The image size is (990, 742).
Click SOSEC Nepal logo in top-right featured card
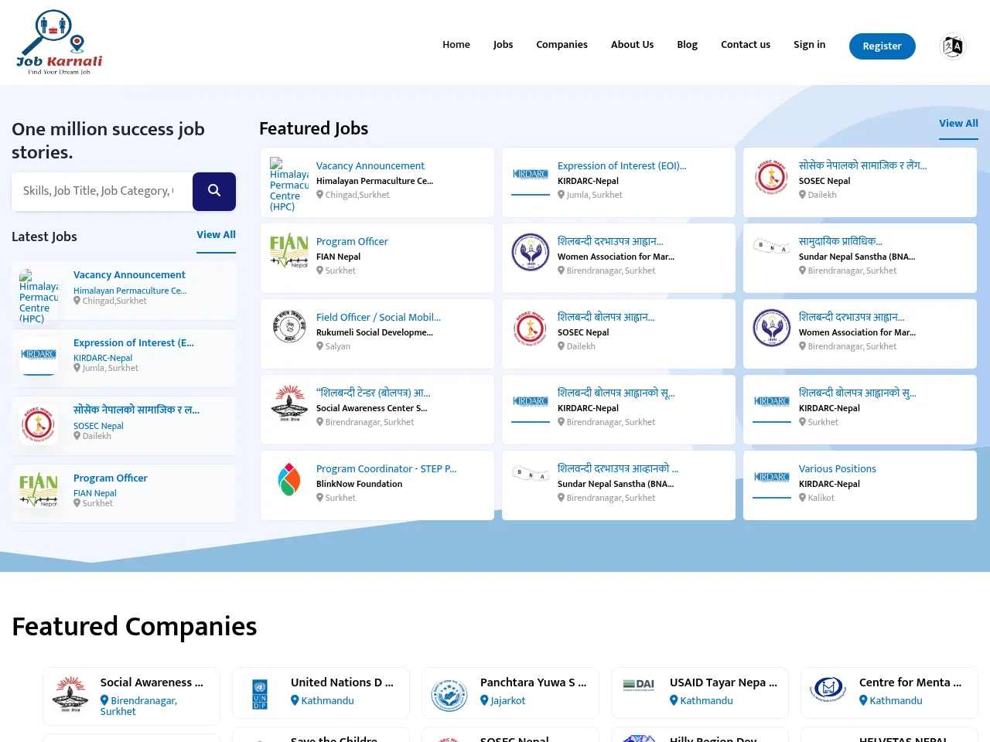(772, 176)
